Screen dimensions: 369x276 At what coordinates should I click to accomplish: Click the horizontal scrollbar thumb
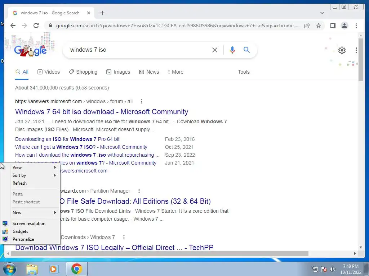tap(160, 253)
